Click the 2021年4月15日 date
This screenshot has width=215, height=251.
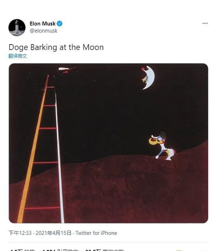[53, 233]
